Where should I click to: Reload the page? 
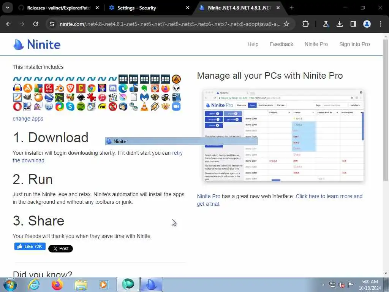tap(36, 24)
